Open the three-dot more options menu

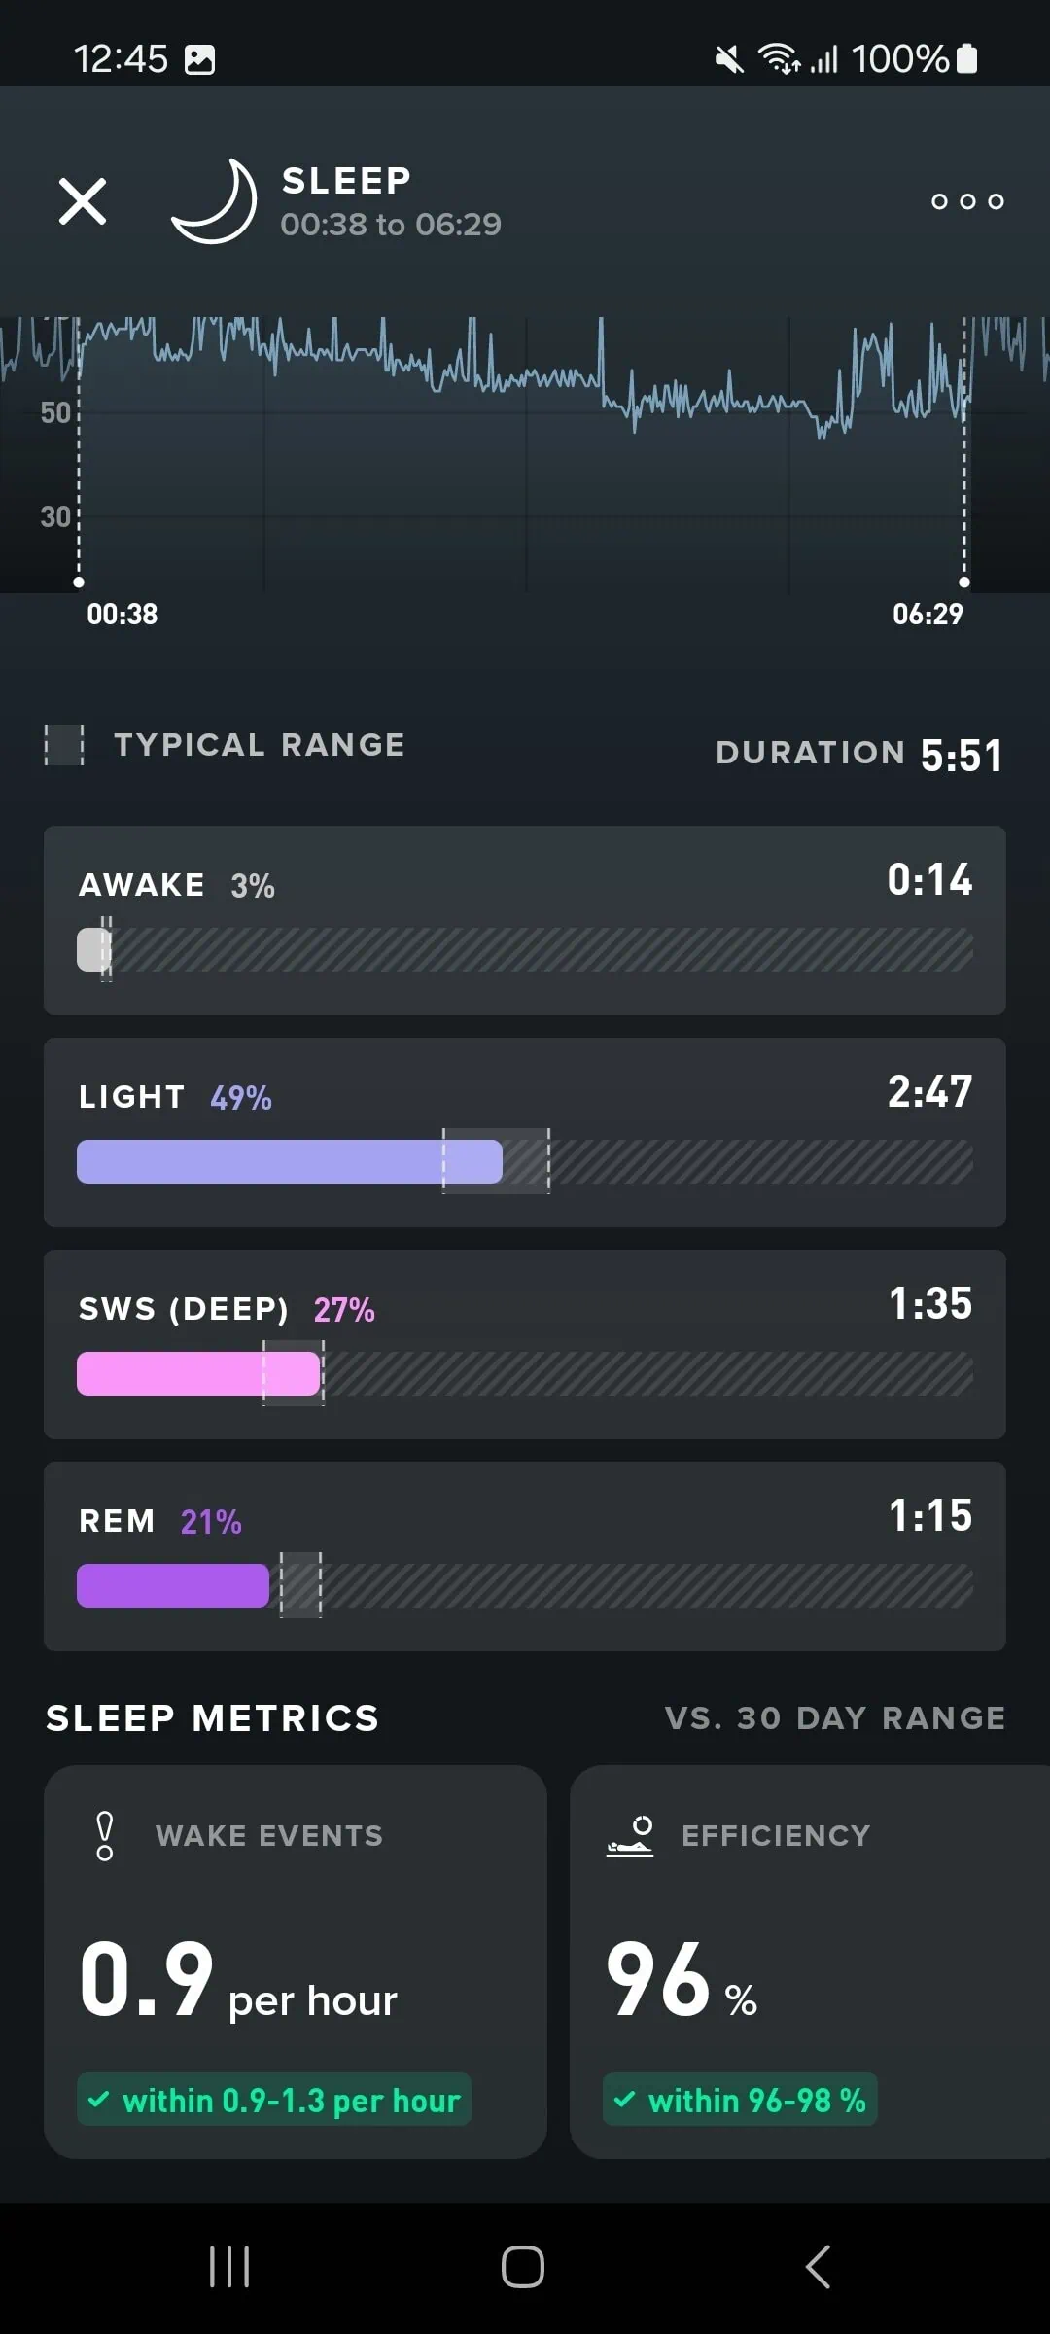coord(967,201)
